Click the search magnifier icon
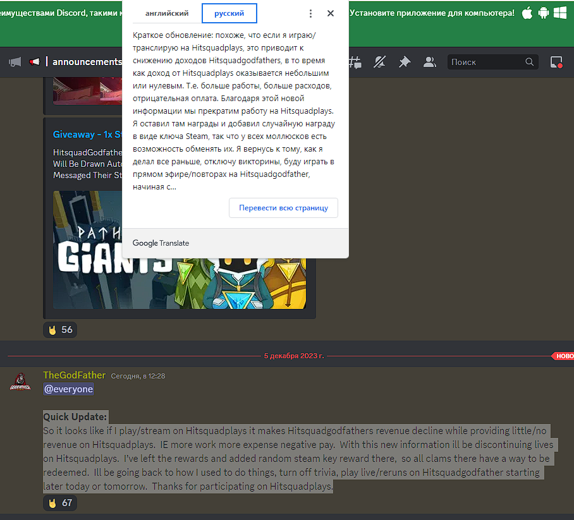Image resolution: width=574 pixels, height=520 pixels. click(529, 62)
